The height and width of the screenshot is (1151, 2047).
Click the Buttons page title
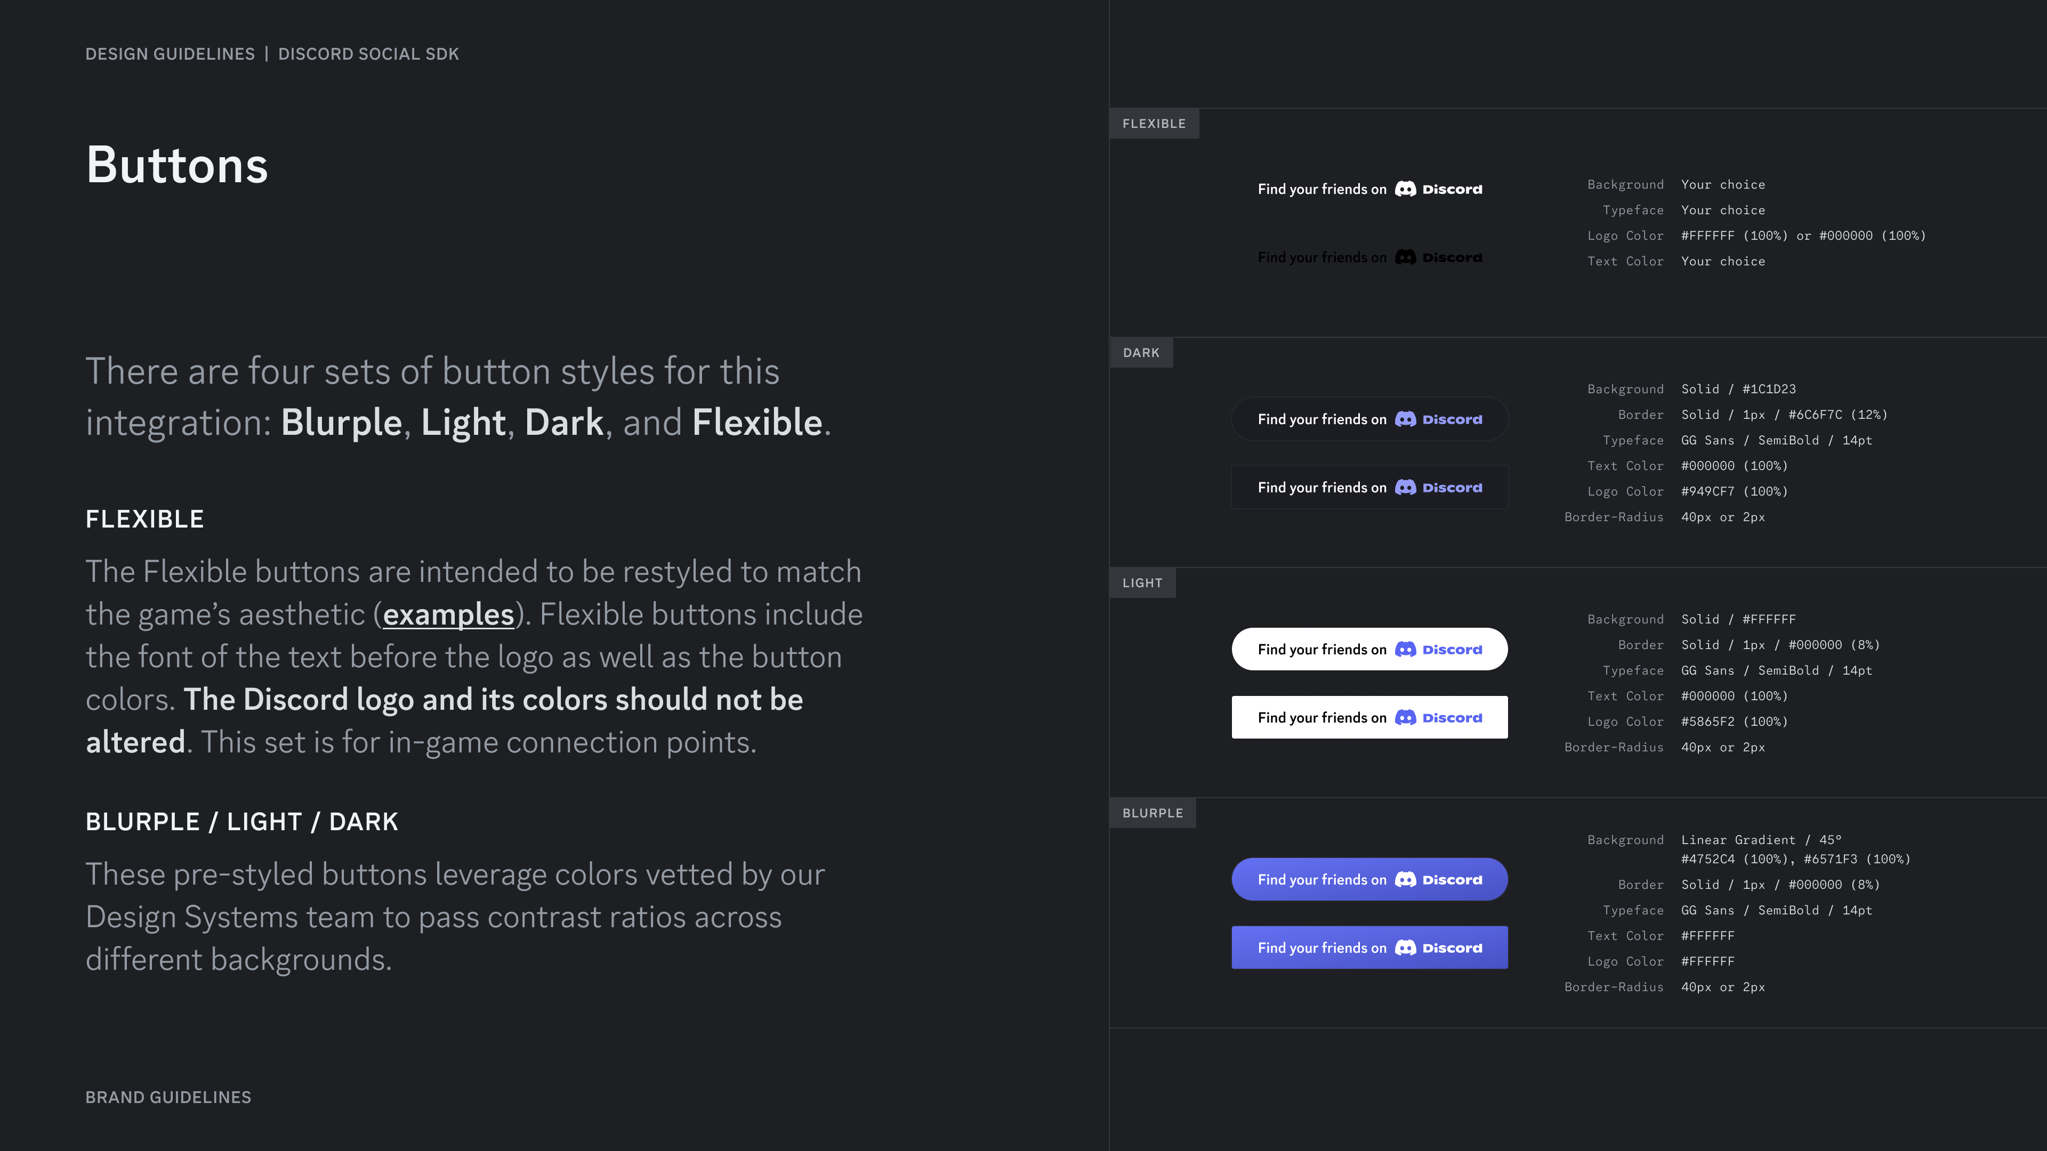pos(177,165)
